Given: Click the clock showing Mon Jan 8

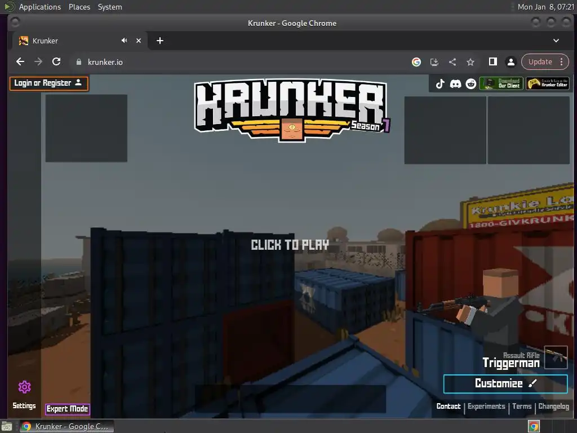Looking at the screenshot, I should click(545, 7).
